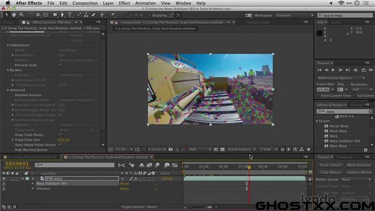Image resolution: width=375 pixels, height=211 pixels.
Task: Select the Hand tool
Action: (14, 15)
